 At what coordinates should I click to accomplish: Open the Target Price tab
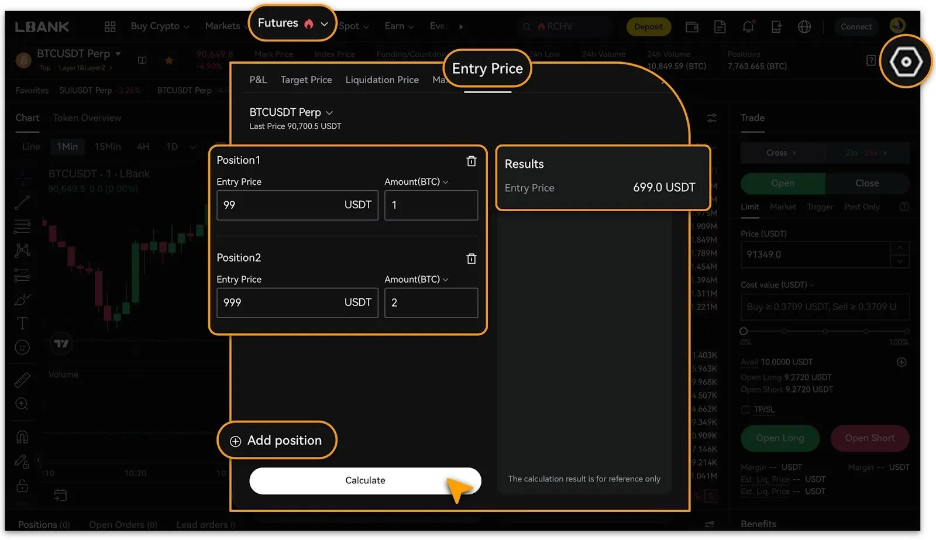[x=306, y=80]
